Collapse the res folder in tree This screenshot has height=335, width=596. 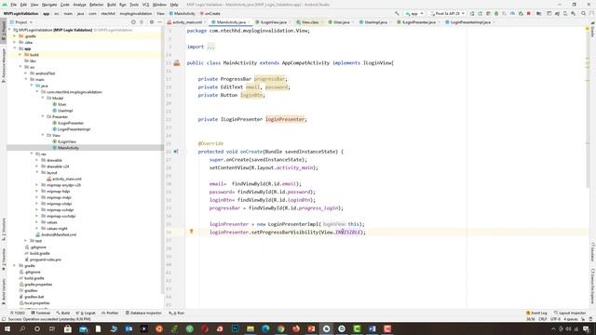[x=32, y=154]
